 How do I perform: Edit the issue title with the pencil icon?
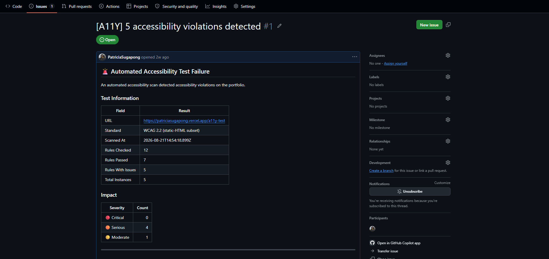pyautogui.click(x=279, y=26)
